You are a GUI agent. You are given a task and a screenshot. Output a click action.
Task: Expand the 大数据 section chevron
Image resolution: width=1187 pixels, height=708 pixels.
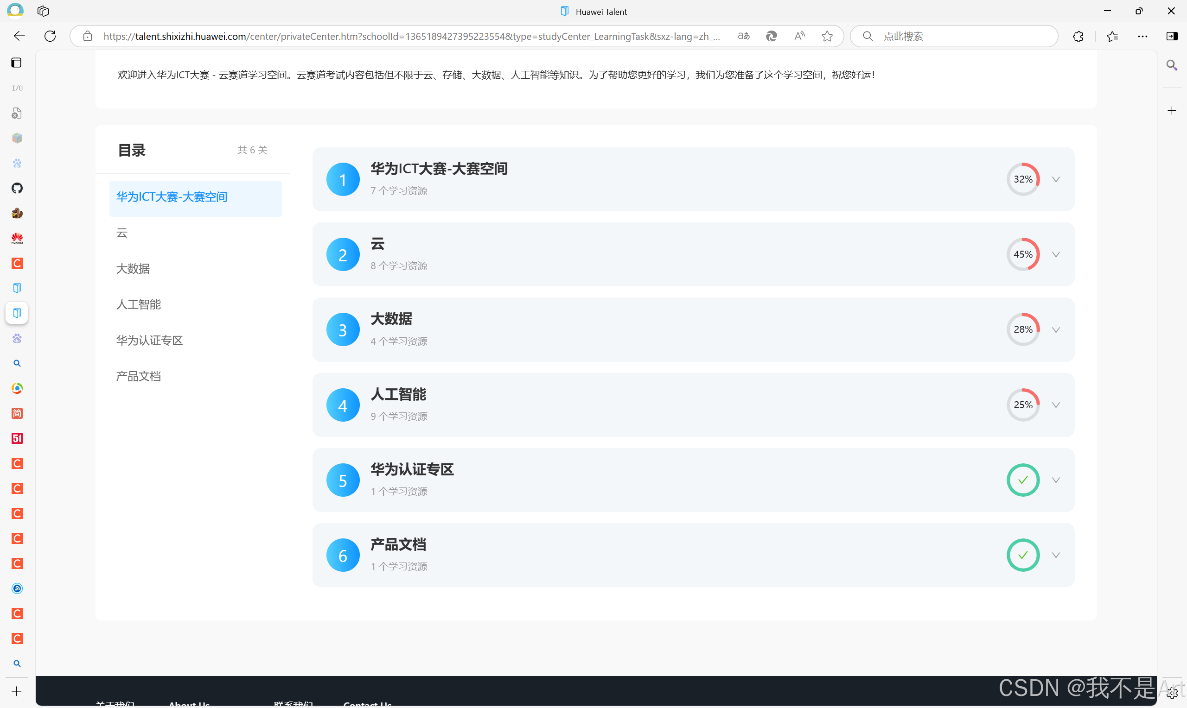coord(1056,329)
